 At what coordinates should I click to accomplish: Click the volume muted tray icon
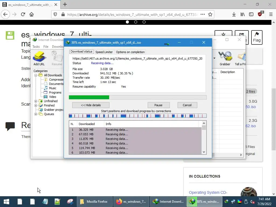click(x=252, y=202)
